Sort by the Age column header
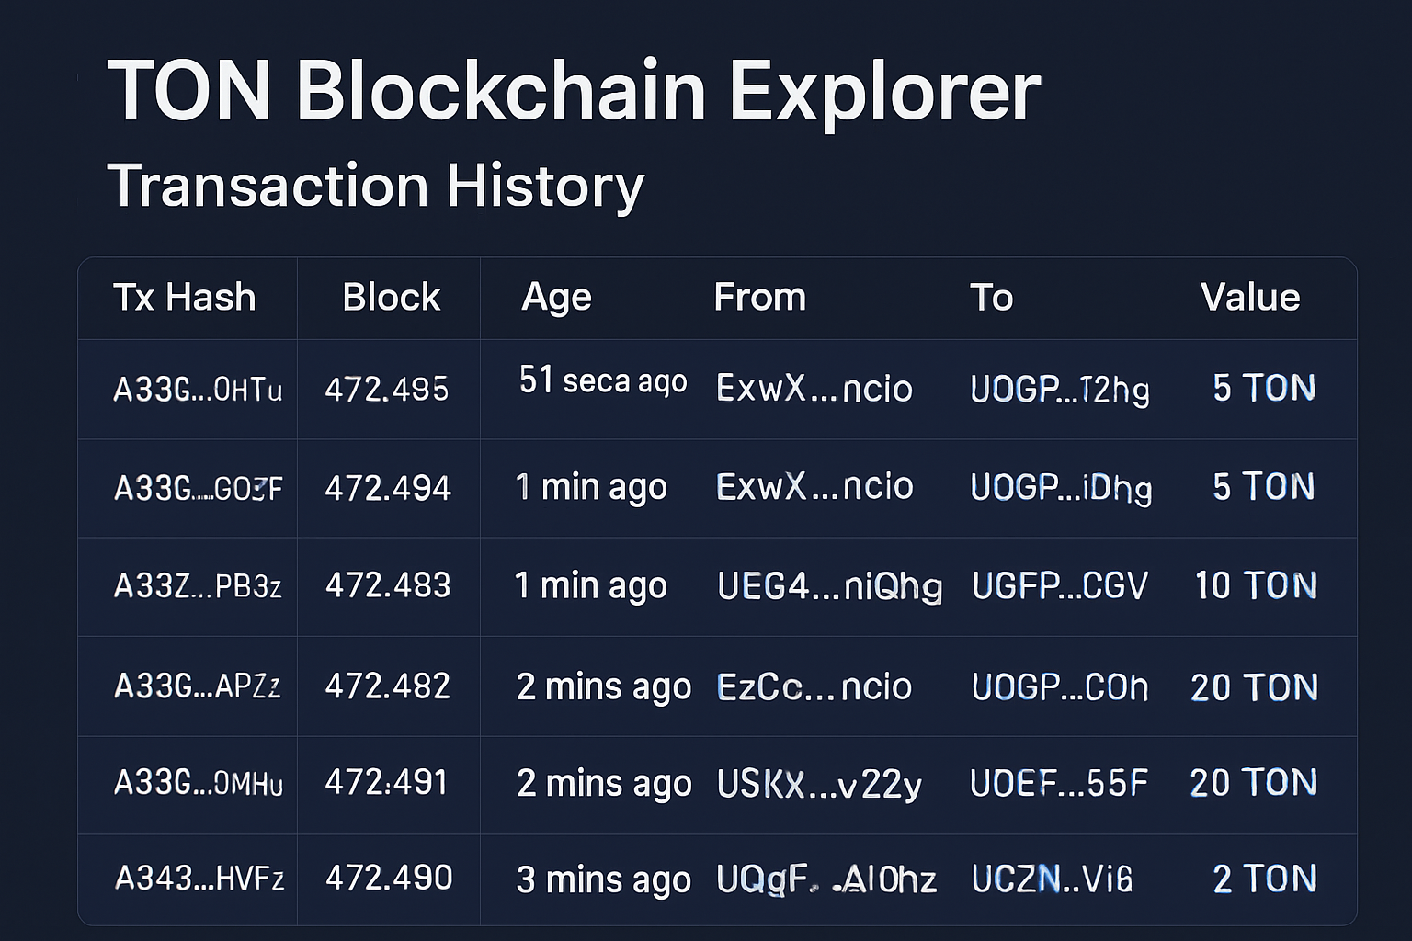Viewport: 1412px width, 941px height. point(556,298)
